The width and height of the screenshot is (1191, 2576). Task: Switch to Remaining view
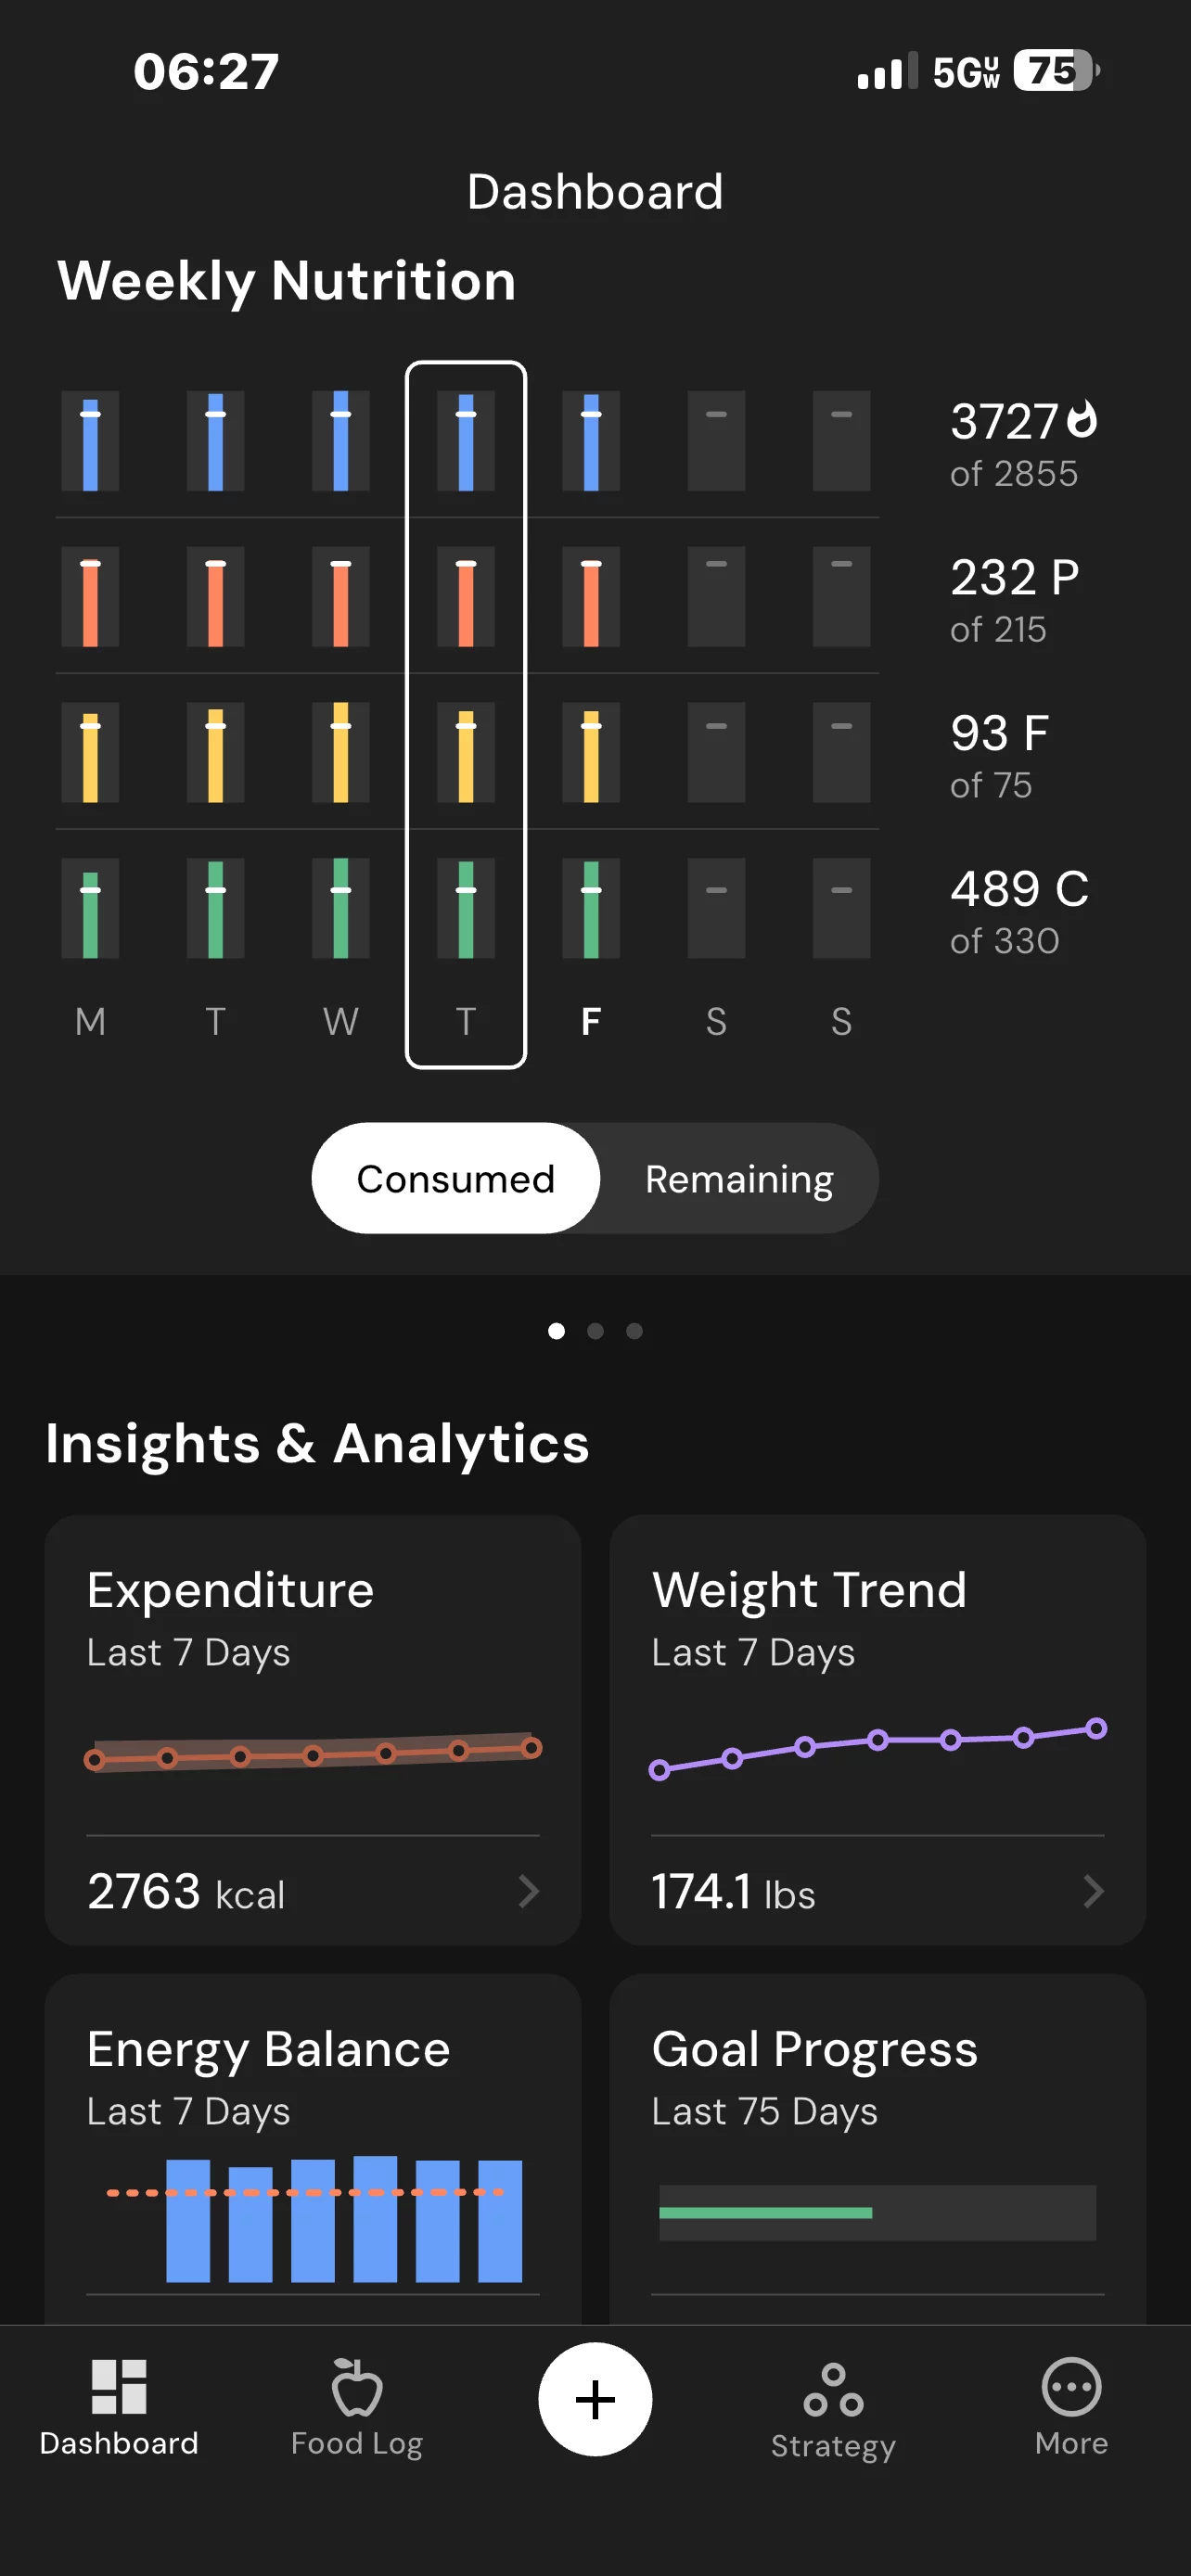[x=739, y=1179]
